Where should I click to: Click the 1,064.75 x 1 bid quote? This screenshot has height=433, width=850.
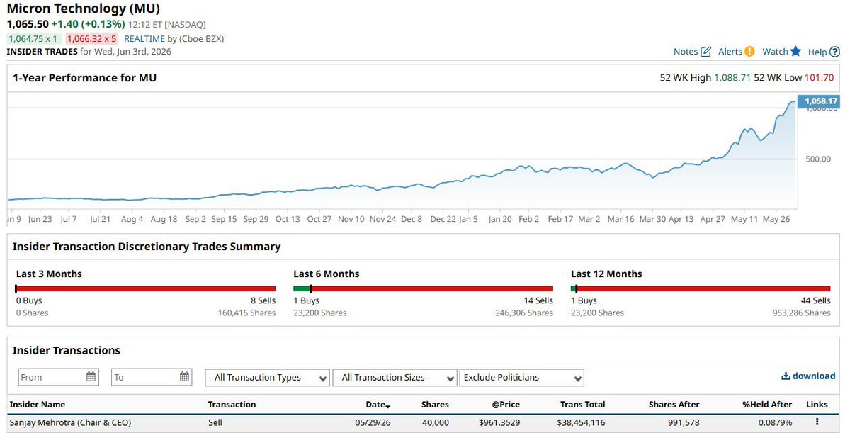34,39
